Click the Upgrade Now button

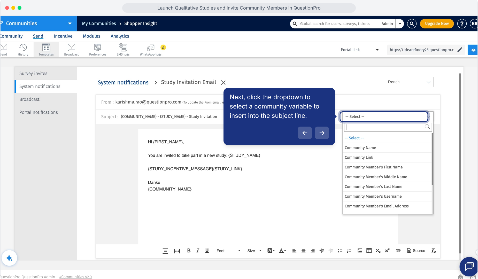point(437,24)
